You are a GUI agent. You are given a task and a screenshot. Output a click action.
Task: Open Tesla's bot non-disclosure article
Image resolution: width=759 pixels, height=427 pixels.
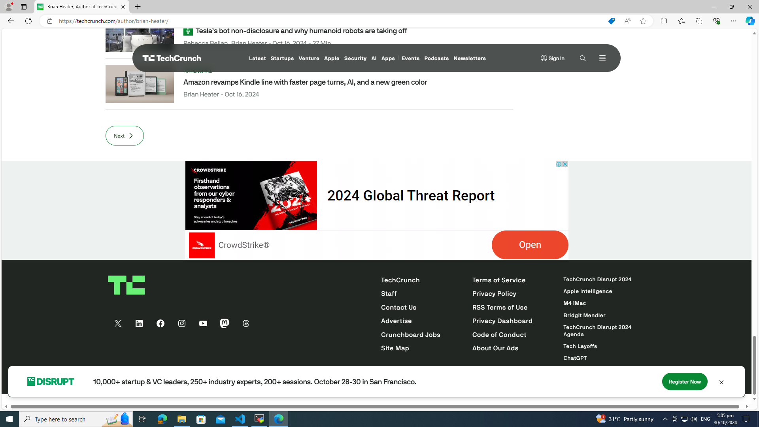coord(301,31)
